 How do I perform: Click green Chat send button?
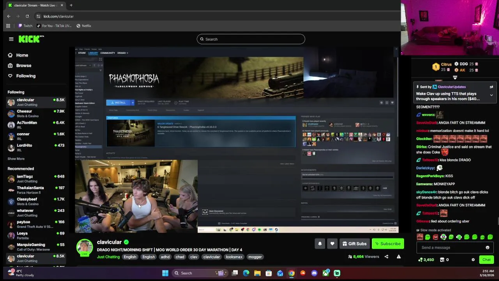487,260
